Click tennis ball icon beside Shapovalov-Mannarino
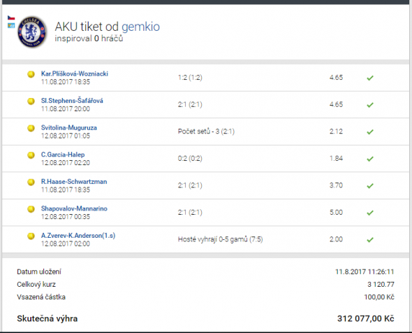The image size is (412, 333). pyautogui.click(x=31, y=209)
